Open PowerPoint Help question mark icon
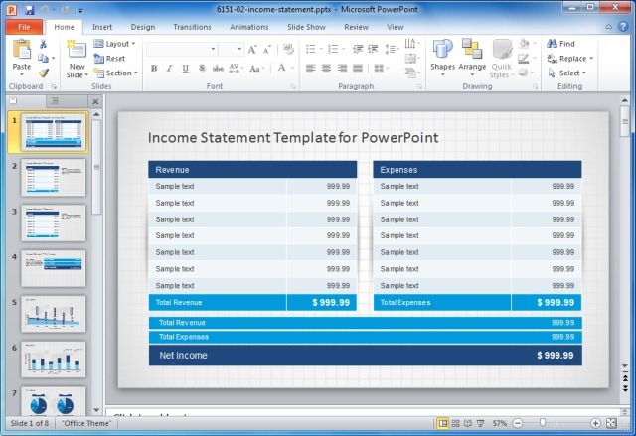Image resolution: width=636 pixels, height=436 pixels. point(623,27)
